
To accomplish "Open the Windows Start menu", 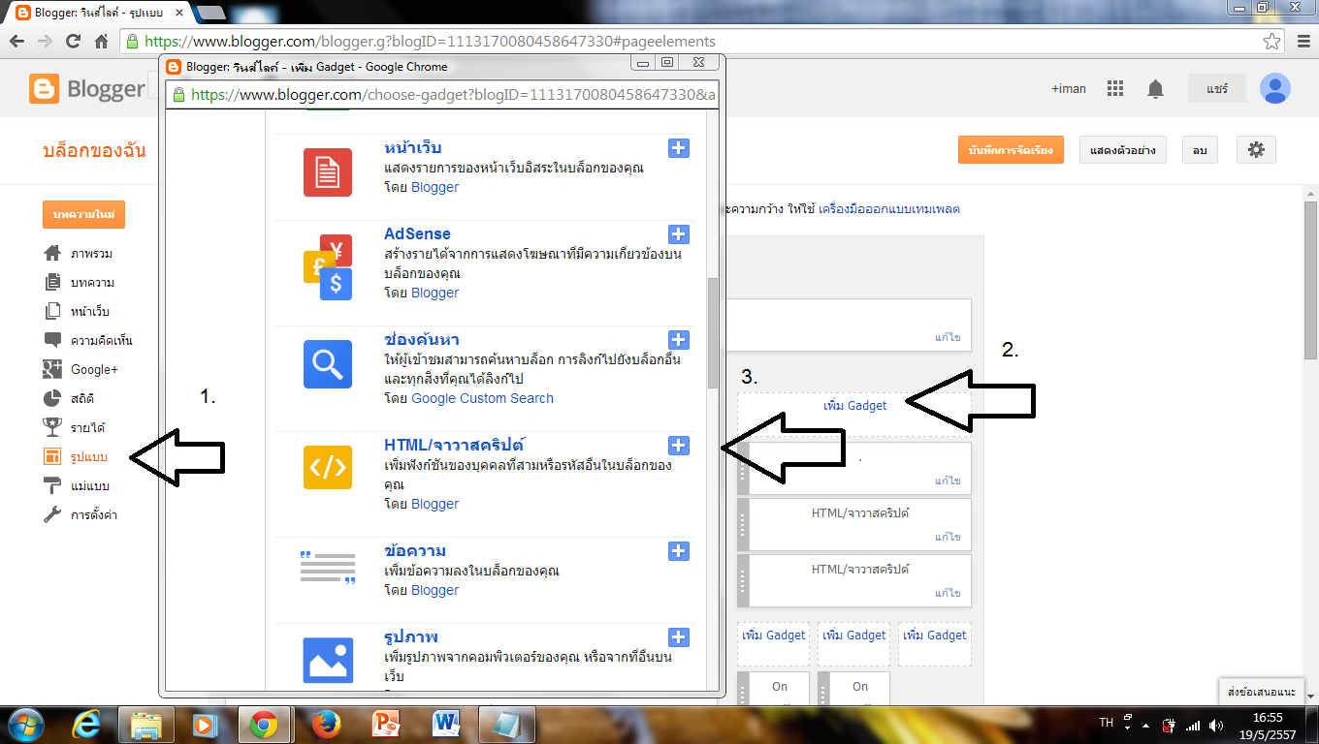I will 25,724.
